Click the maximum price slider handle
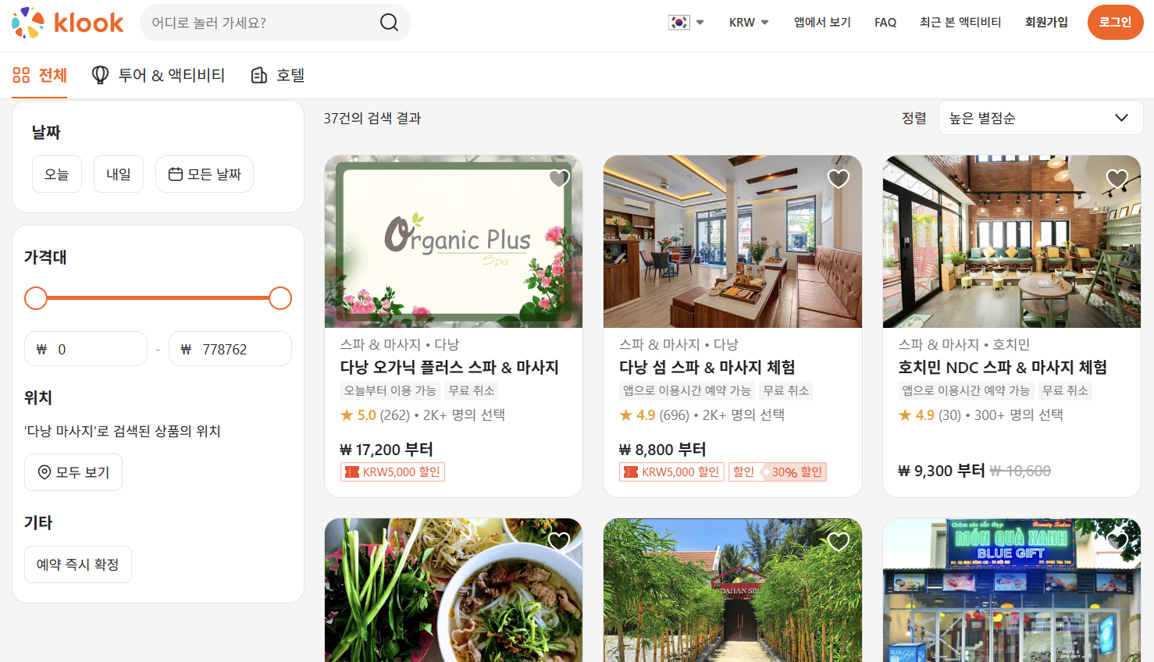The height and width of the screenshot is (662, 1154). [x=280, y=298]
